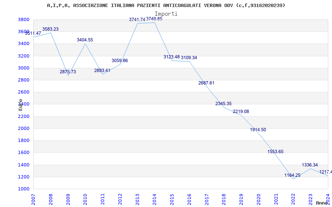Click the y-axis value 3200
332x207 pixels.
tap(24, 56)
